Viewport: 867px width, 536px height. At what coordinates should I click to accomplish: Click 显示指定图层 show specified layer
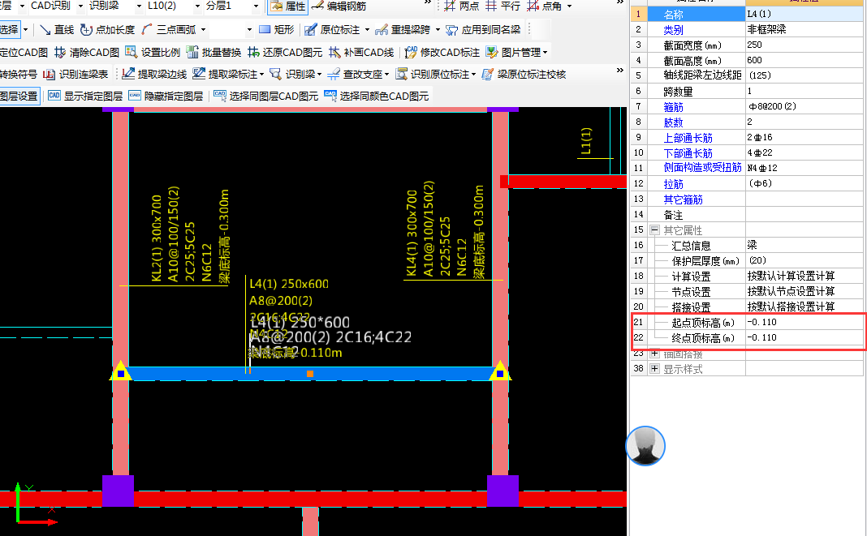[85, 96]
